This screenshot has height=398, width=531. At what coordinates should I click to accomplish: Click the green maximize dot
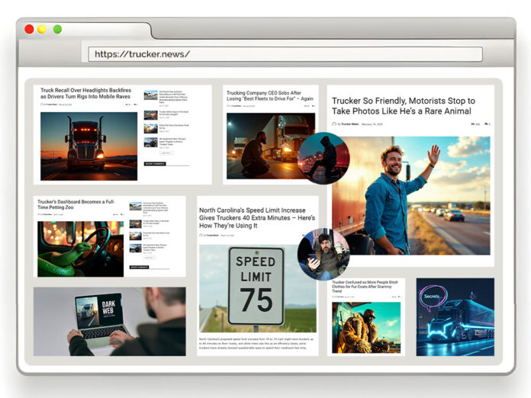pos(57,29)
